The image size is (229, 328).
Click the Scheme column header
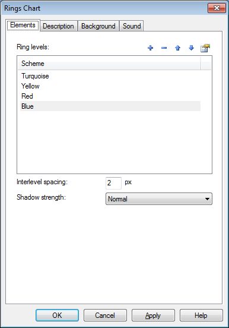click(109, 63)
